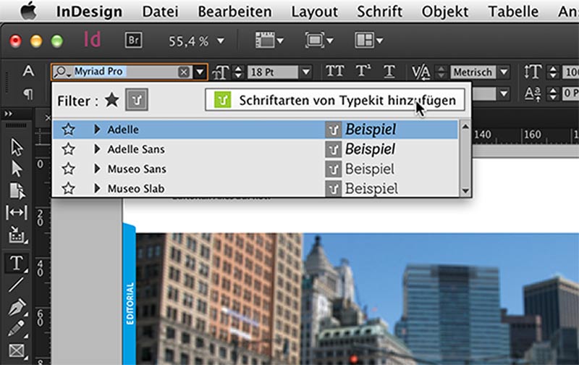Viewport: 579px width, 365px height.
Task: Select the Pencil tool
Action: tap(17, 328)
